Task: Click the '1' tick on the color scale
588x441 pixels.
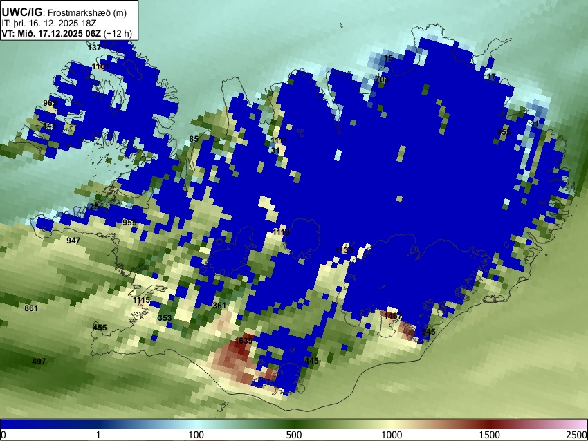Action: [98, 435]
